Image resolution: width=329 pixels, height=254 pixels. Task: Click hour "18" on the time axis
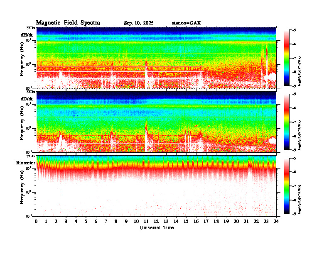[x=216, y=221]
